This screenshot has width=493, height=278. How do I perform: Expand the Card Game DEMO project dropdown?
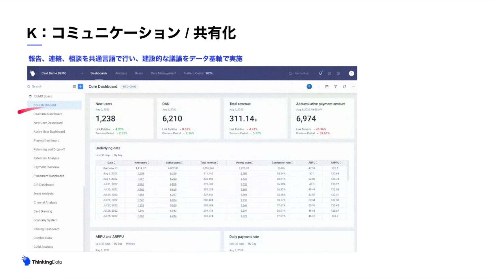coord(82,73)
